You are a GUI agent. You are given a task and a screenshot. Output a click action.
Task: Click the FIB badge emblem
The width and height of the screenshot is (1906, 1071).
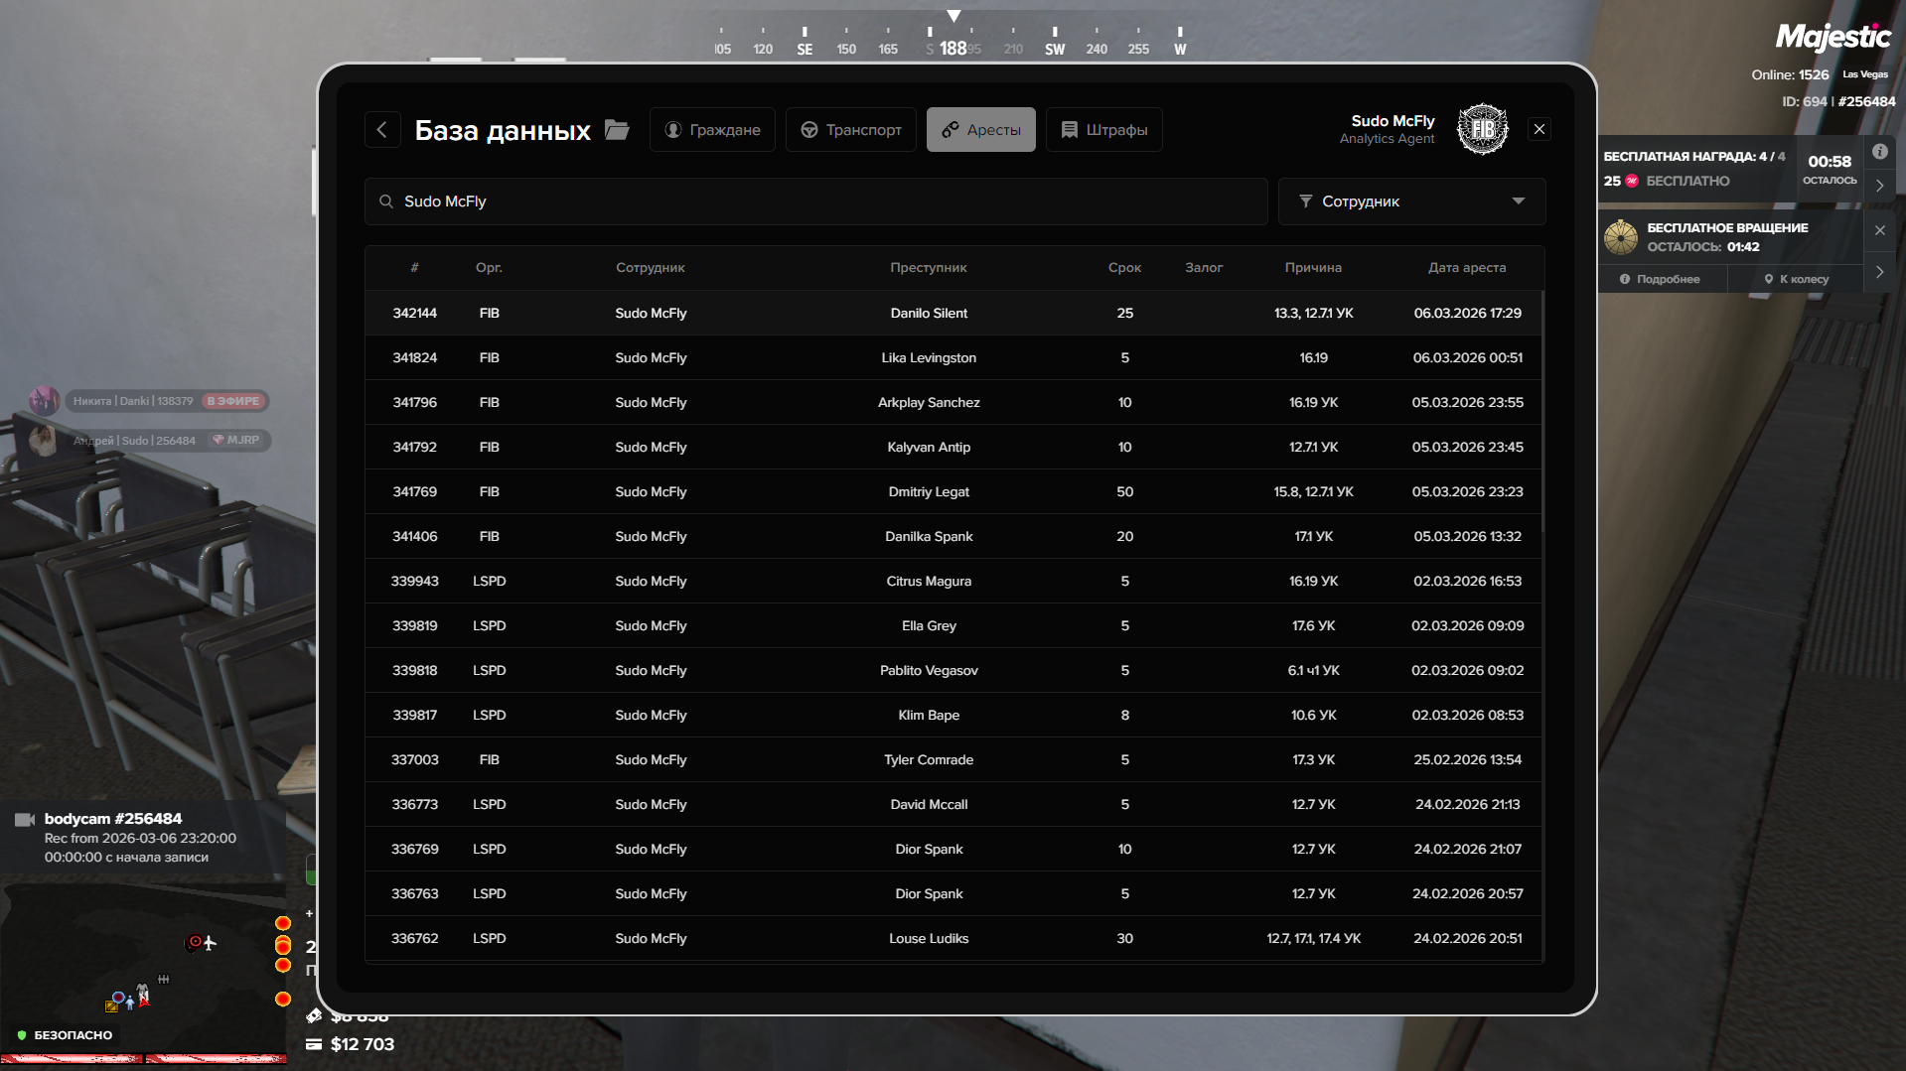1482,130
